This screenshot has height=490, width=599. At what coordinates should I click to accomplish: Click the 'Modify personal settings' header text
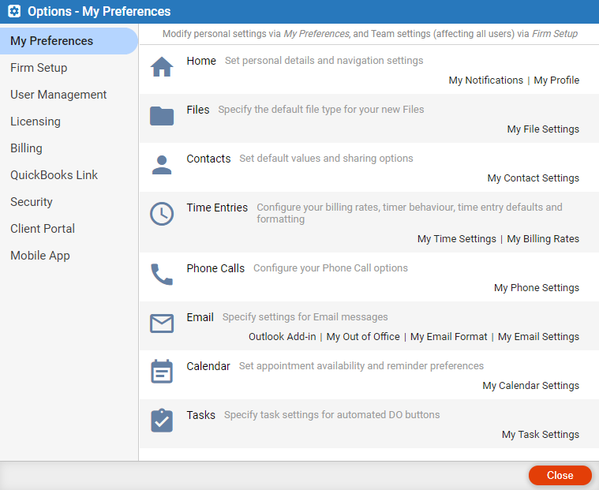click(x=370, y=34)
